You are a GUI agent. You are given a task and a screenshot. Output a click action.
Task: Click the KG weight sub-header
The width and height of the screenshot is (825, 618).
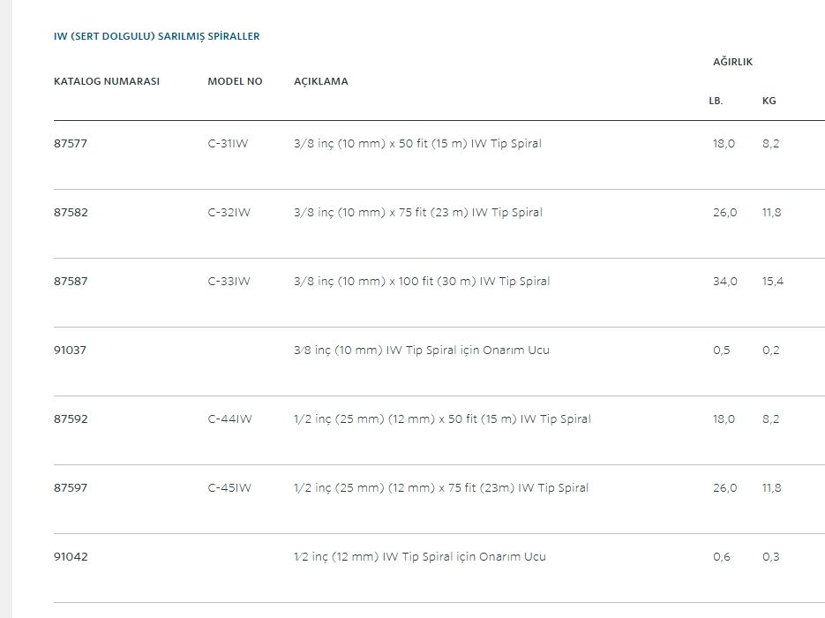pyautogui.click(x=769, y=101)
